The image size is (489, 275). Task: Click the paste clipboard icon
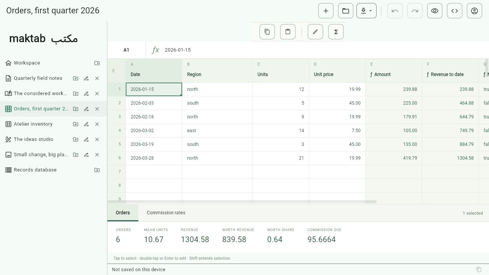[288, 32]
